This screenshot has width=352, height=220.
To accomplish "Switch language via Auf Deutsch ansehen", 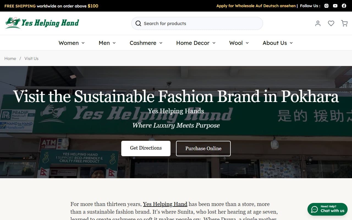I will click(276, 6).
